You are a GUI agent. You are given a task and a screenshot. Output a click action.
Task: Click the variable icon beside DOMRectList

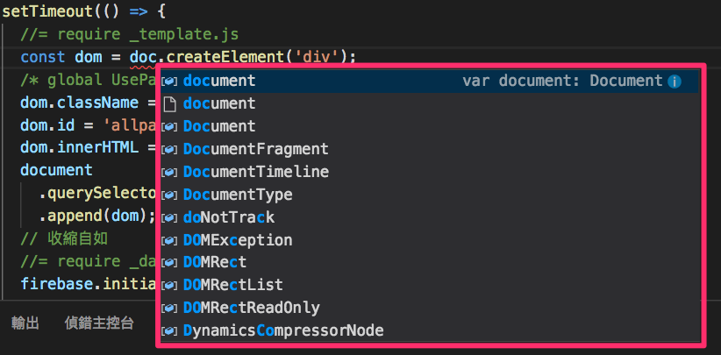click(x=170, y=286)
